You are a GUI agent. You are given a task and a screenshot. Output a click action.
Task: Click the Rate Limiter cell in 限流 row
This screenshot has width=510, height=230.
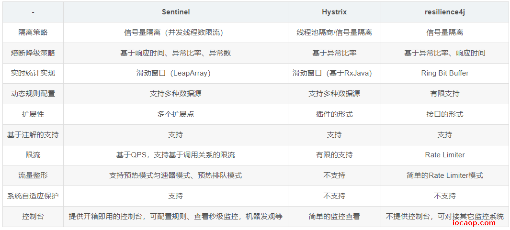[x=444, y=155]
